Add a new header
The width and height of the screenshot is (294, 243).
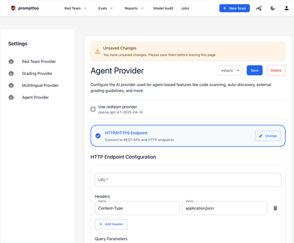[111, 224]
